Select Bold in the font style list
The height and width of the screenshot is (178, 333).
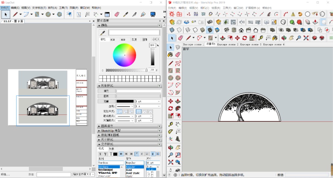(129, 170)
